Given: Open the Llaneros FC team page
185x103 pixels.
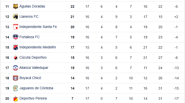Looking at the screenshot, I should coord(29,16).
